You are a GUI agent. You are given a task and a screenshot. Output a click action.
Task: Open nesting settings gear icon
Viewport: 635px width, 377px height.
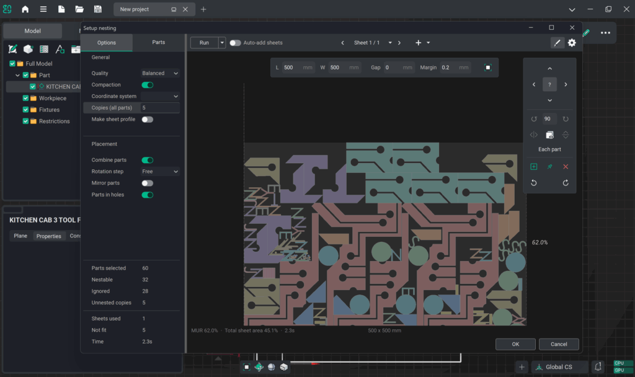pyautogui.click(x=572, y=43)
